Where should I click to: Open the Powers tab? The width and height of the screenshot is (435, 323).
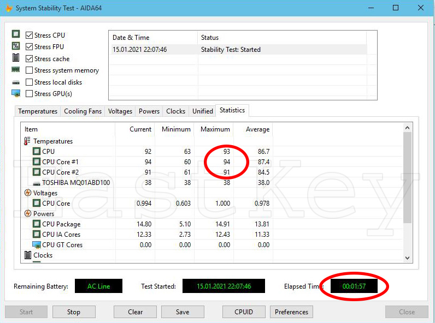click(x=149, y=111)
